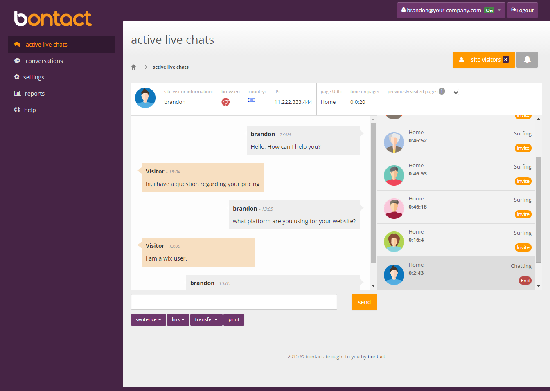Image resolution: width=550 pixels, height=391 pixels.
Task: Click the bontact footer link
Action: pos(376,357)
